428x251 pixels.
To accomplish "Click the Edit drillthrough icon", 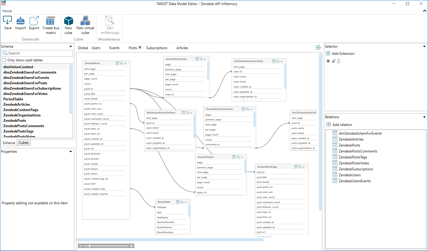I will tap(110, 21).
